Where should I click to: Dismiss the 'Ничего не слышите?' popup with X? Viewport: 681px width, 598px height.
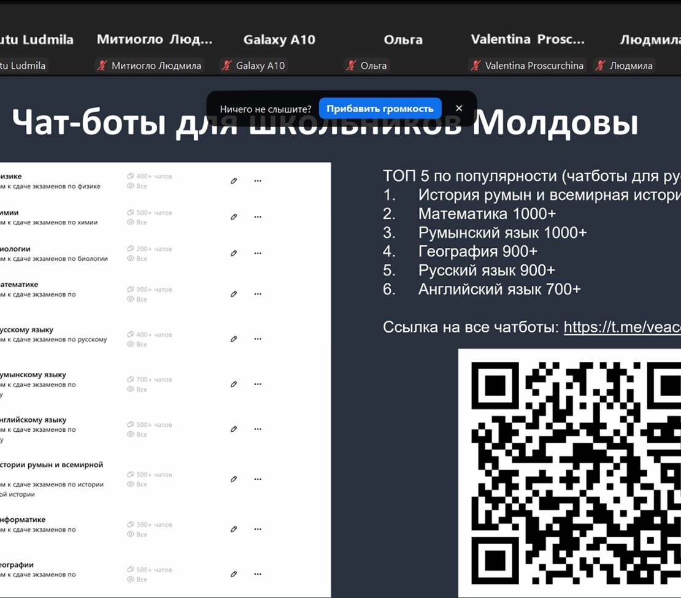(459, 108)
